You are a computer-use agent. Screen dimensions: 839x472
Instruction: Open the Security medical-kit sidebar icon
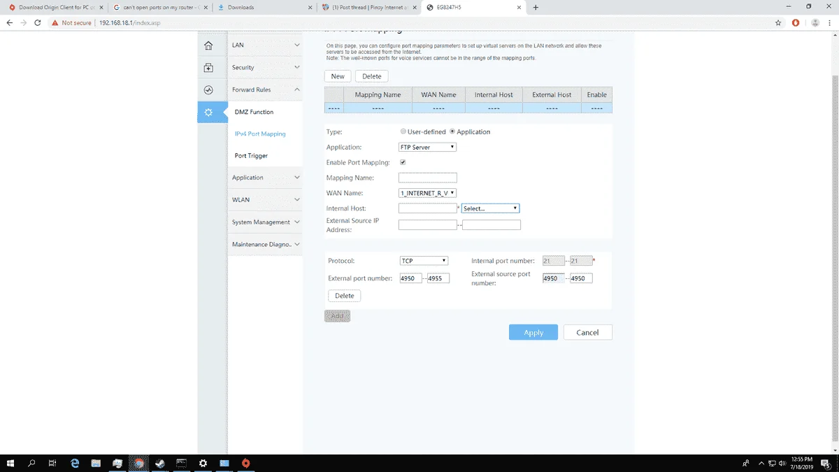coord(208,68)
